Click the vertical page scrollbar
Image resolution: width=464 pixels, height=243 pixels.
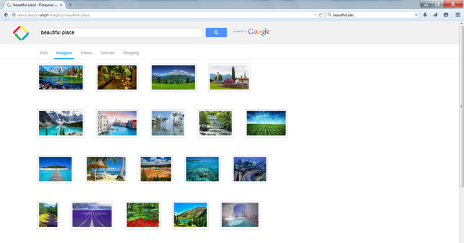(461, 107)
